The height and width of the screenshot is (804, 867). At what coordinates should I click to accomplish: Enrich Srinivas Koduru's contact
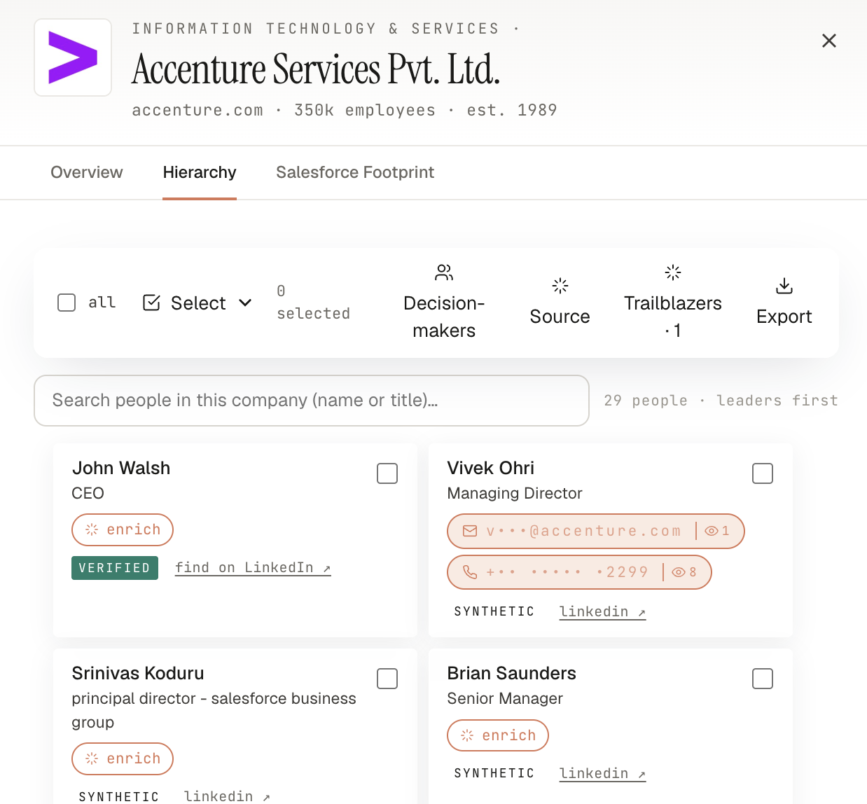123,758
